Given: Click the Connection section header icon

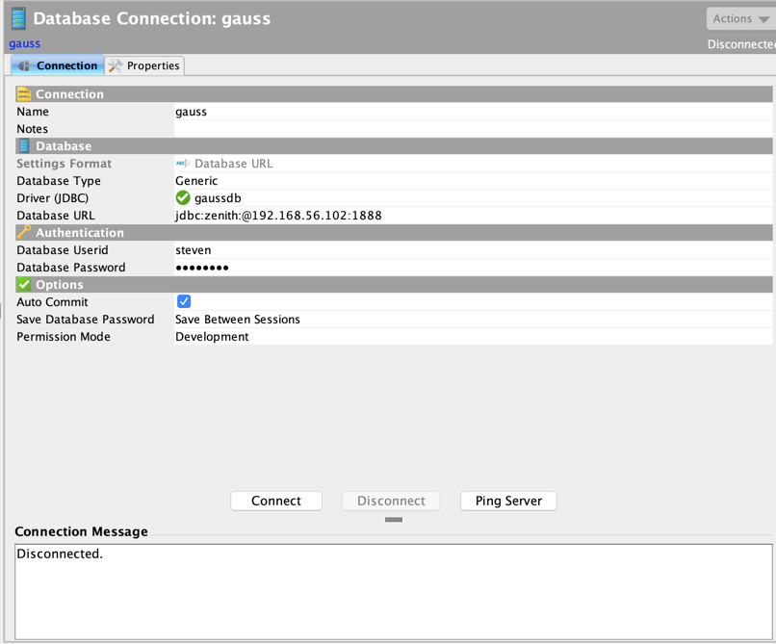Looking at the screenshot, I should (x=24, y=94).
